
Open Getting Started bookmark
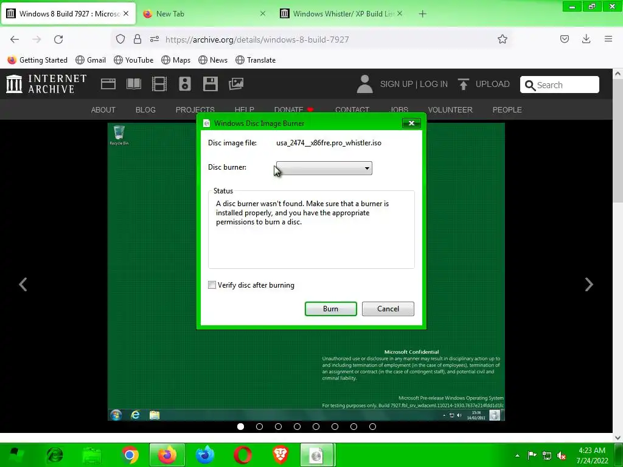coord(37,60)
